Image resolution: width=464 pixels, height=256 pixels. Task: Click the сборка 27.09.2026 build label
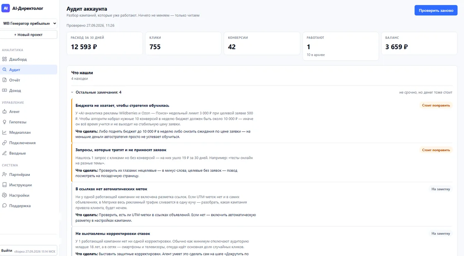point(35,251)
